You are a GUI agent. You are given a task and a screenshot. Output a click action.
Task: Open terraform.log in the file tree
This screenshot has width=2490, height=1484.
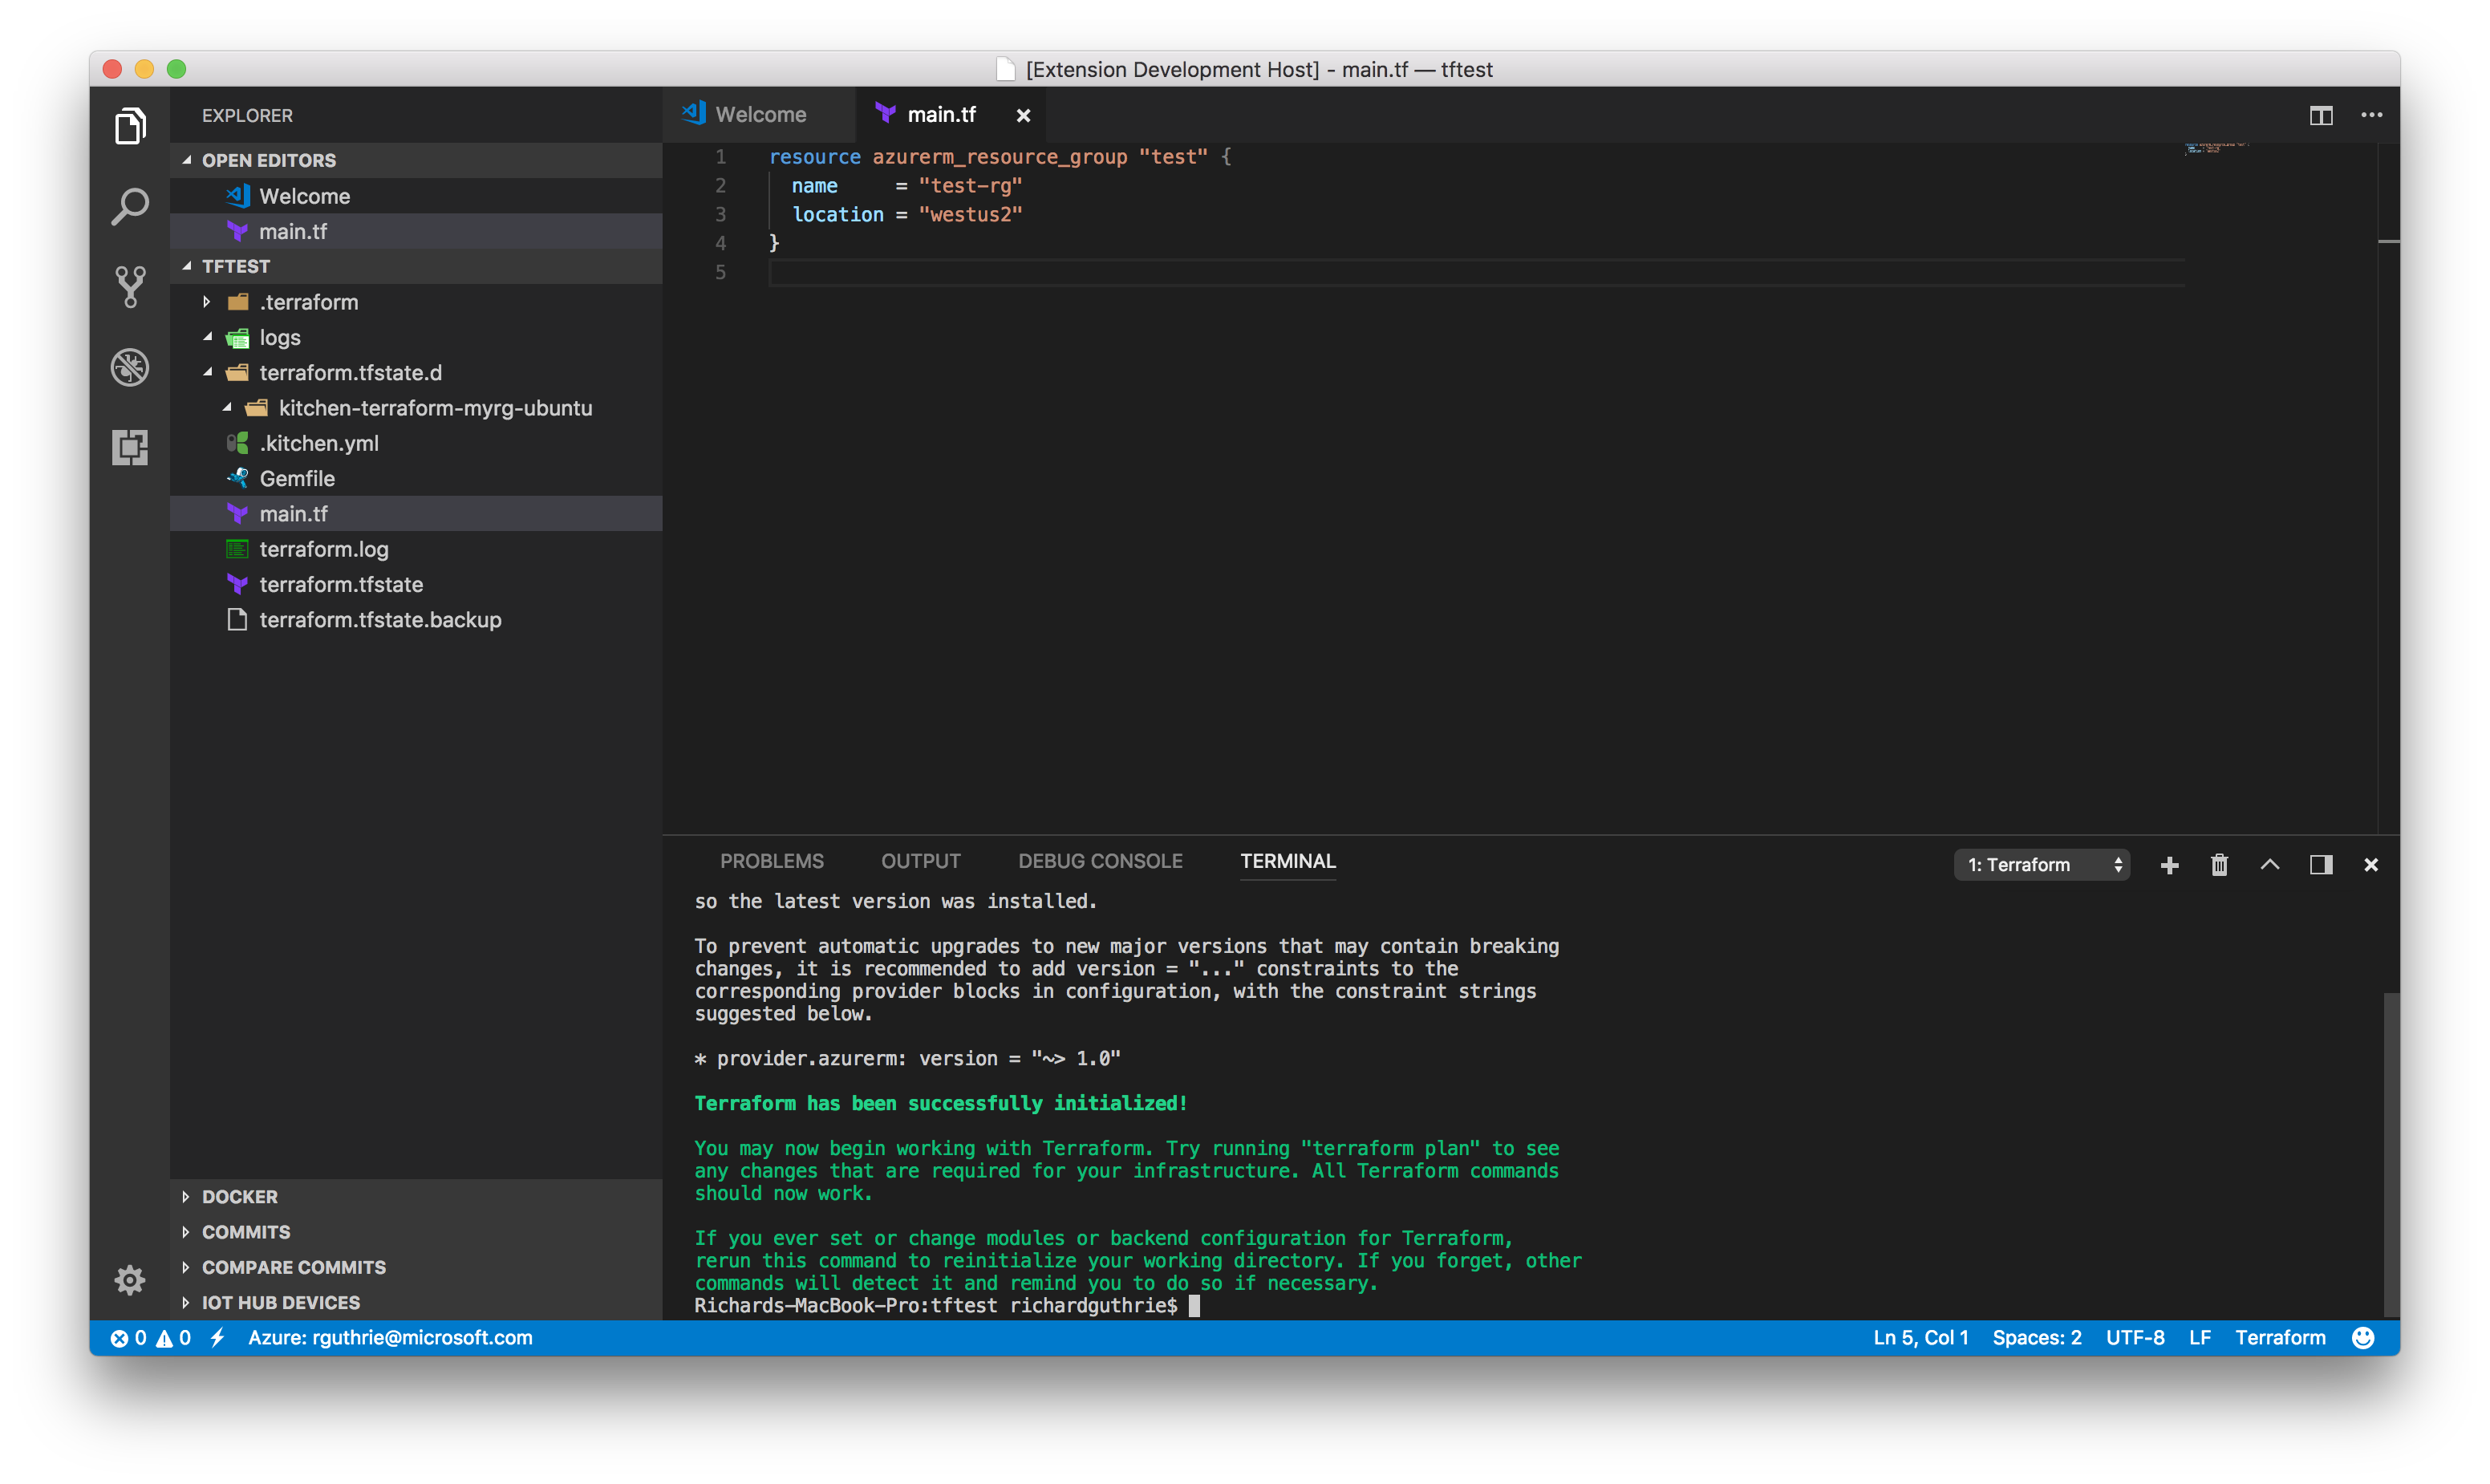[x=416, y=549]
